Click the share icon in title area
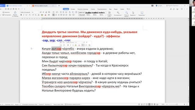 point(174,9)
